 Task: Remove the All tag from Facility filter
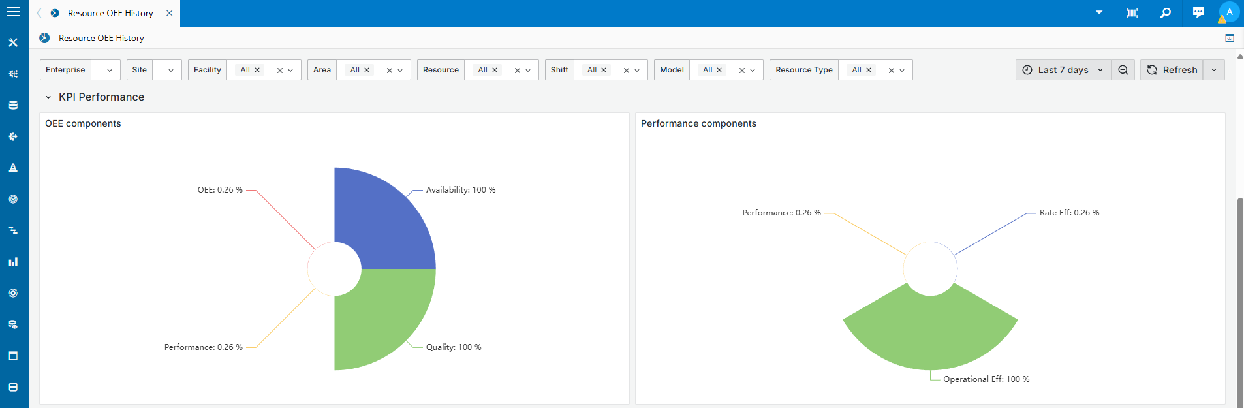coord(257,70)
